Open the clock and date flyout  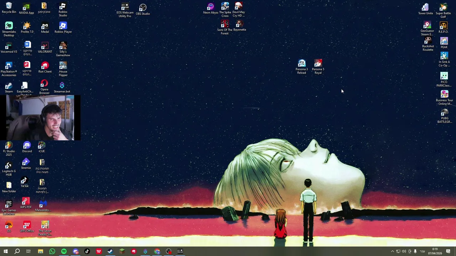[435, 251]
